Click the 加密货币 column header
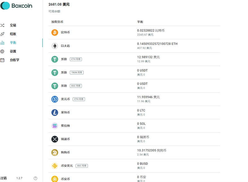248x182 pixels. click(57, 22)
